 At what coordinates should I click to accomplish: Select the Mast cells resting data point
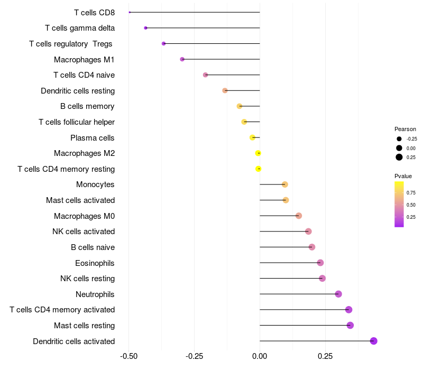(350, 325)
